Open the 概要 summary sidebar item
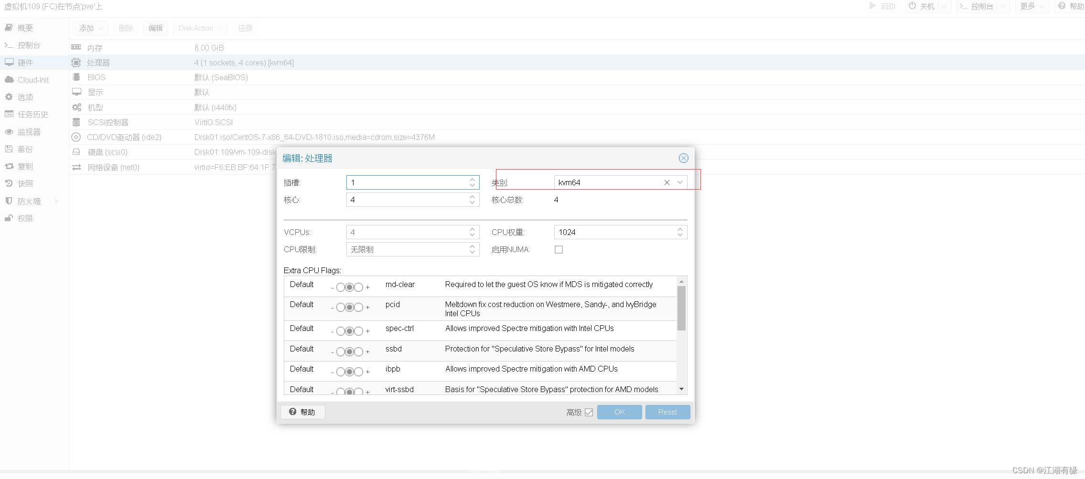 pos(25,28)
